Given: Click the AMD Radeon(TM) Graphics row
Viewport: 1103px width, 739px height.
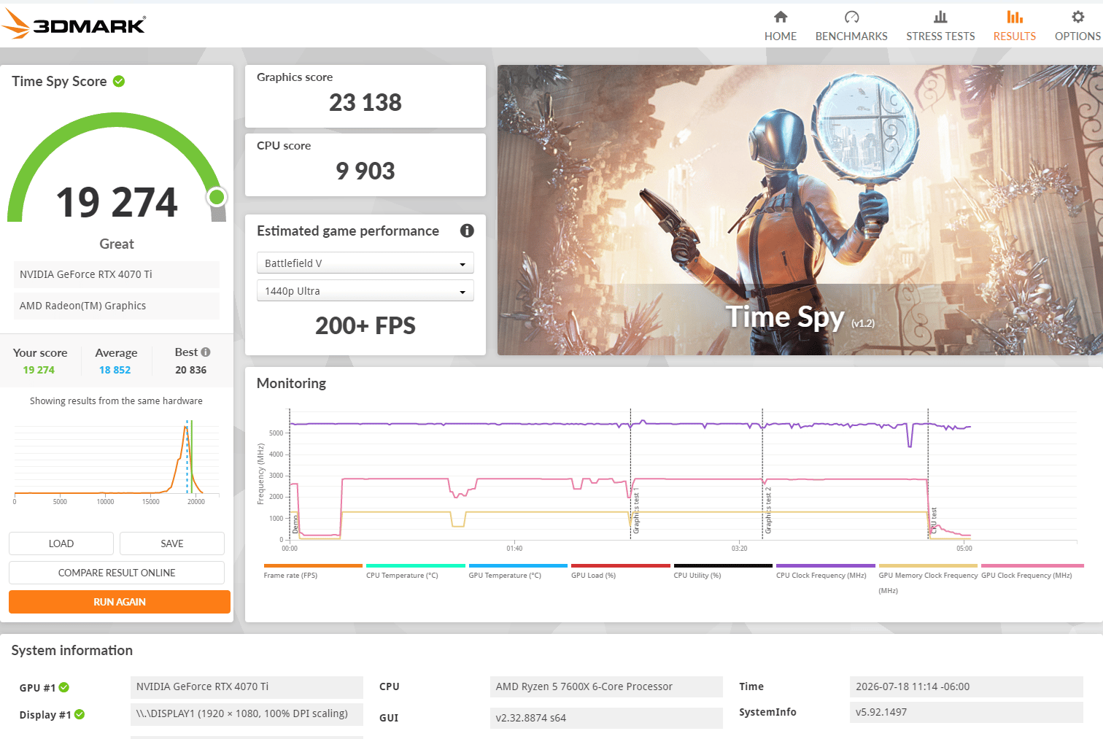Looking at the screenshot, I should 117,306.
